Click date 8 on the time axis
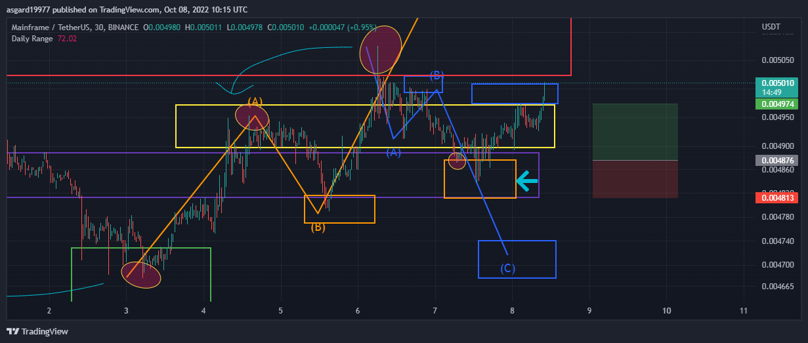 point(512,310)
